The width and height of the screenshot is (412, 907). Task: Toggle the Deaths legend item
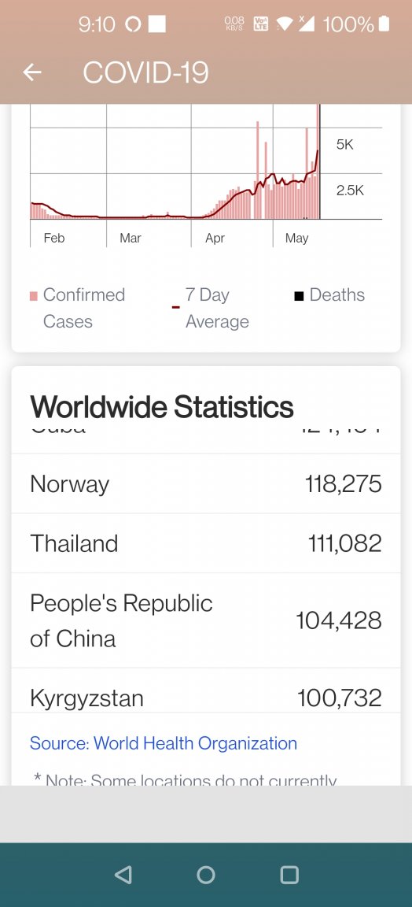tap(329, 295)
